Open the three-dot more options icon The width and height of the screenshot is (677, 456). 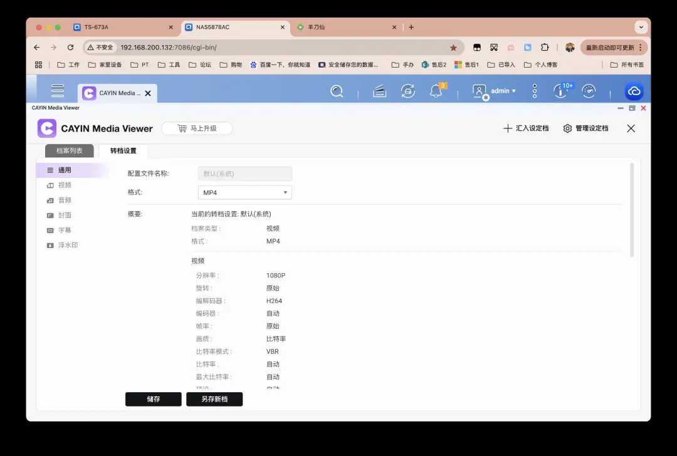click(x=535, y=91)
